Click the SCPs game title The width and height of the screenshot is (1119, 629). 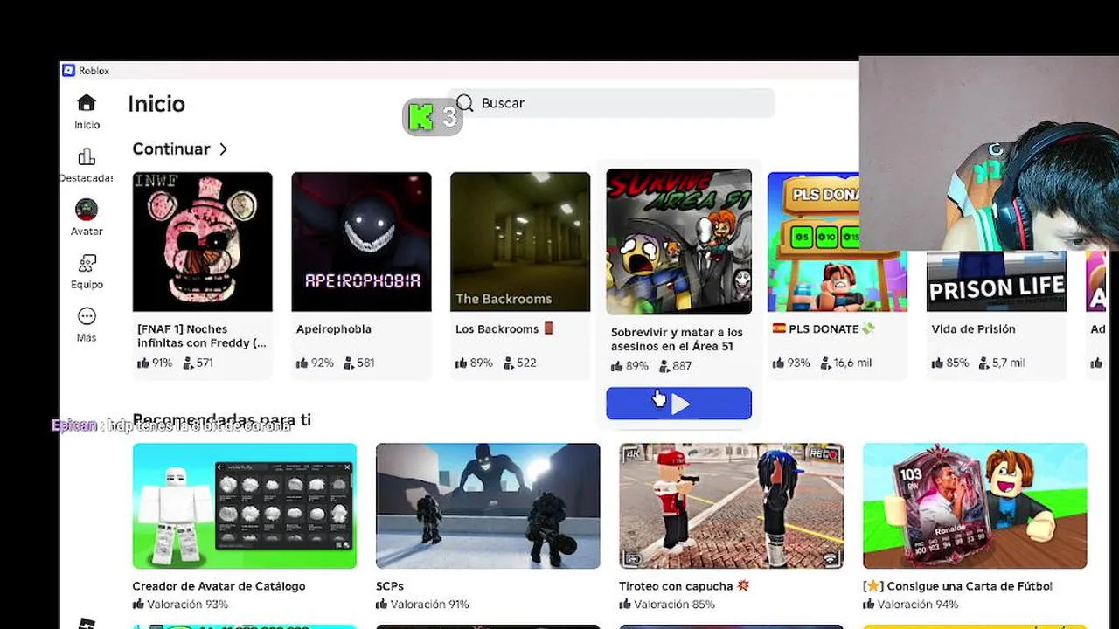pyautogui.click(x=390, y=586)
